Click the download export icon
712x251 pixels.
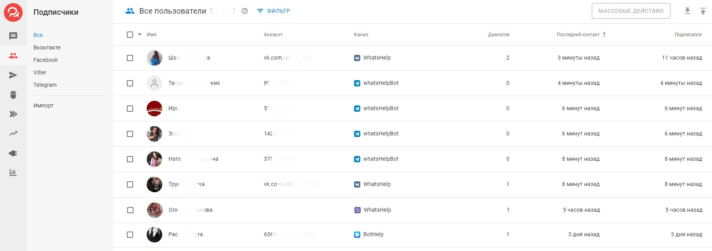pos(687,11)
